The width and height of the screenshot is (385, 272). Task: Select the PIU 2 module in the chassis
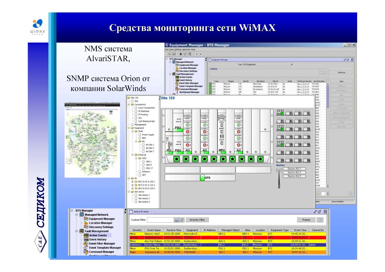[x=169, y=142]
